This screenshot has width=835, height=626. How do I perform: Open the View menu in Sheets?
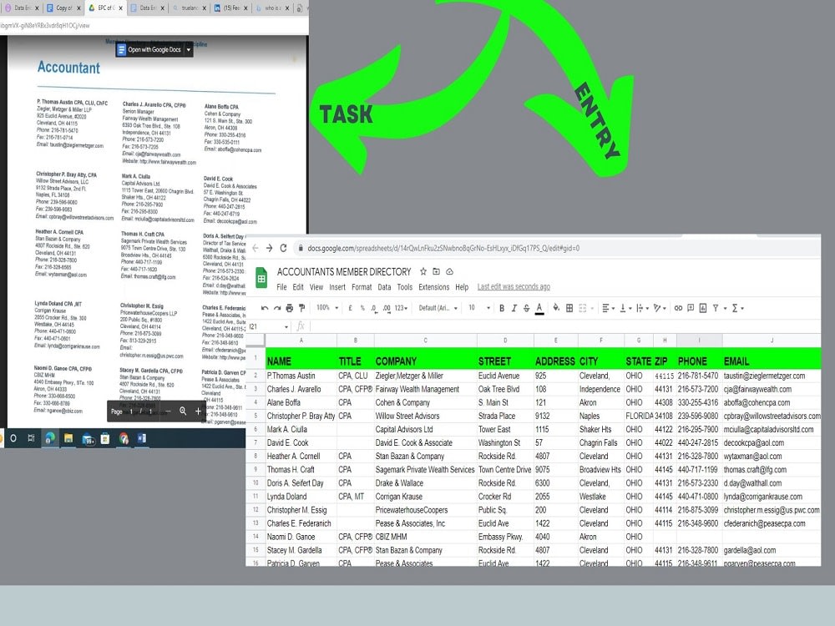(316, 287)
